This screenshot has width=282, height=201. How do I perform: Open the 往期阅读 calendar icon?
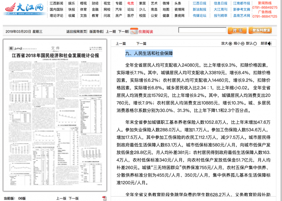pos(135,31)
